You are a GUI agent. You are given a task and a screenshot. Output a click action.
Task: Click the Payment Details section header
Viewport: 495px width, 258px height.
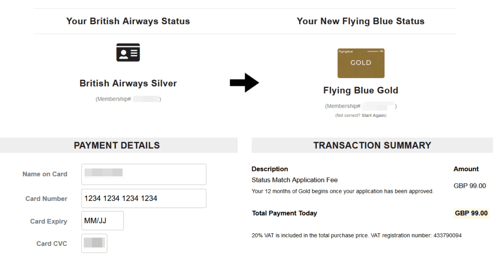[117, 145]
